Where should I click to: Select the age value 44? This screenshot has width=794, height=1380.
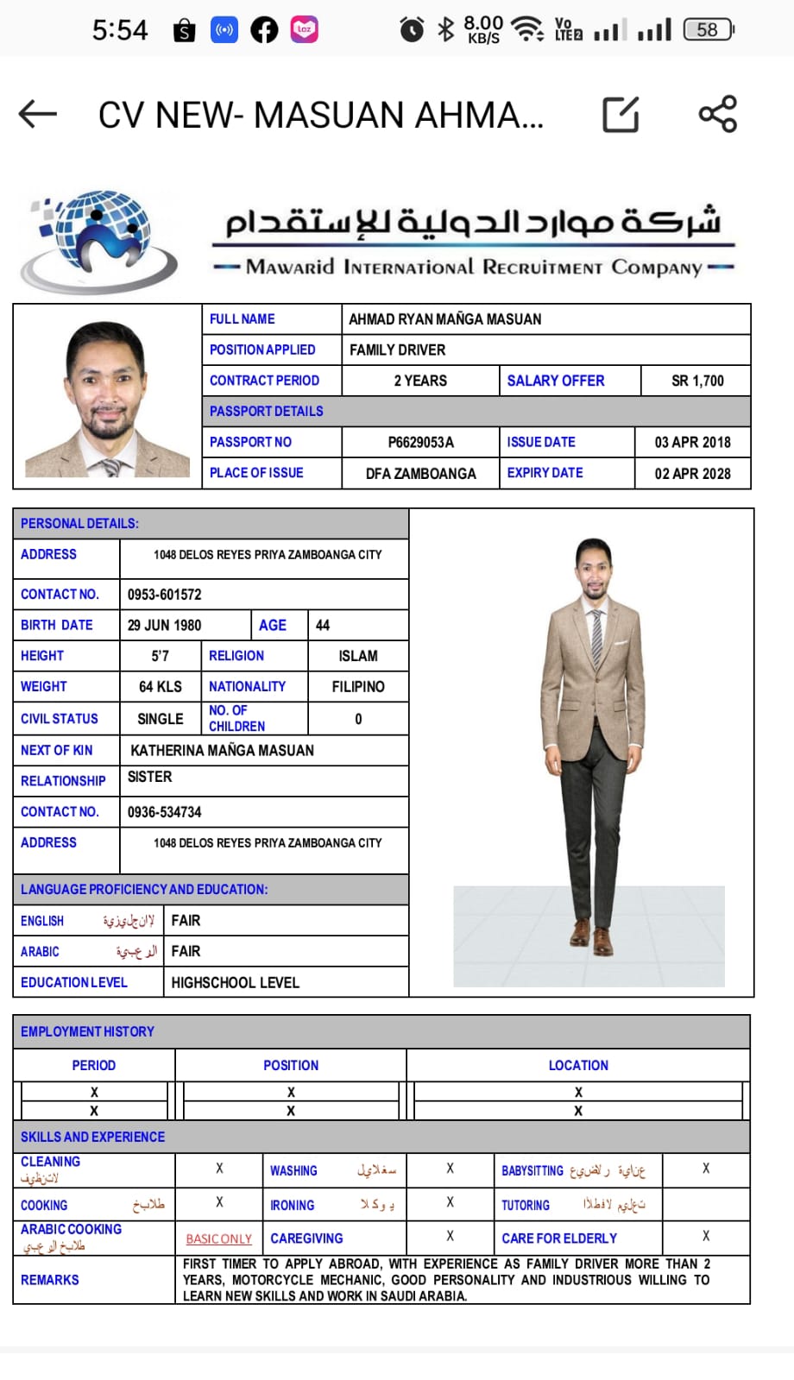click(323, 625)
